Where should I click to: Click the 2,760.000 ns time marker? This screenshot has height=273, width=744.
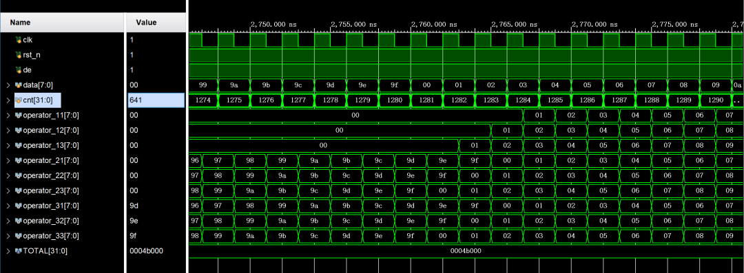click(434, 24)
